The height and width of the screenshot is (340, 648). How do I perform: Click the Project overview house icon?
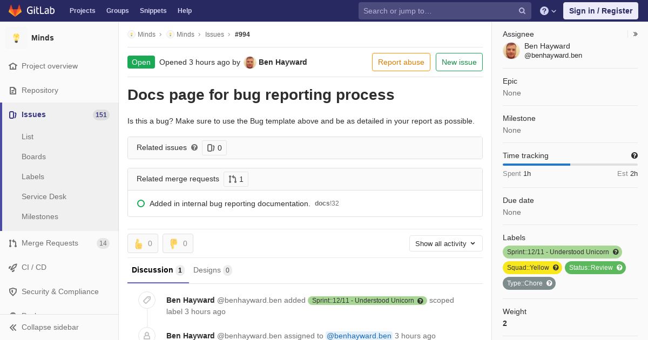13,66
